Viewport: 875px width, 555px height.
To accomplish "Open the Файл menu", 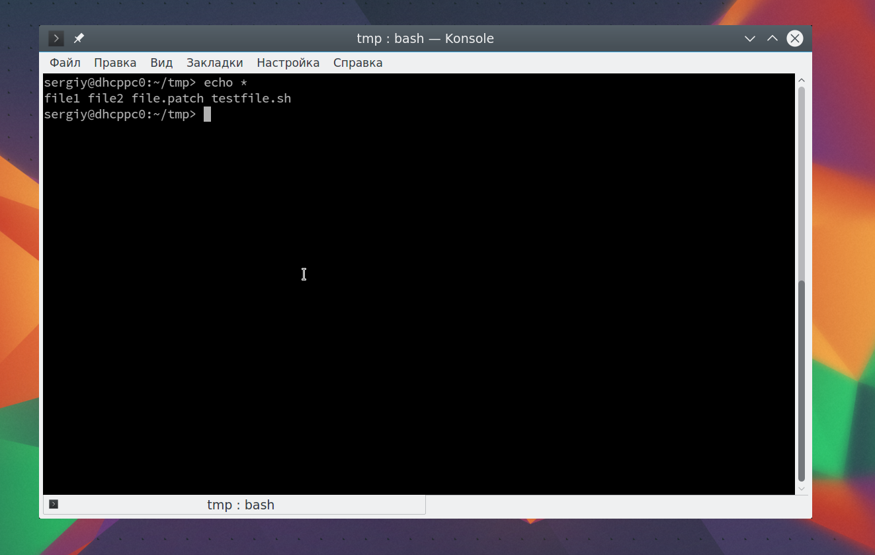I will tap(65, 63).
